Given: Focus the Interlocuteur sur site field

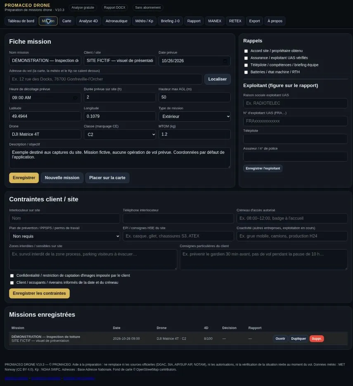Looking at the screenshot, I should pyautogui.click(x=64, y=218).
